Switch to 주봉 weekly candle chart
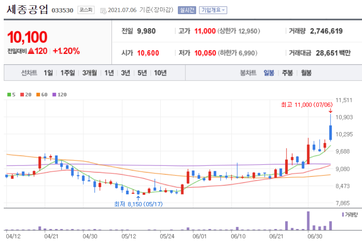362x243 pixels. coord(287,73)
